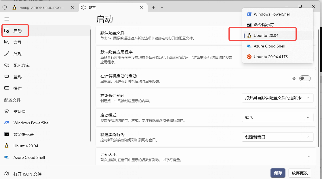322x179 pixels.
Task: Click the Ubuntu-20.04 penguin icon in sidebar
Action: pos(7,146)
